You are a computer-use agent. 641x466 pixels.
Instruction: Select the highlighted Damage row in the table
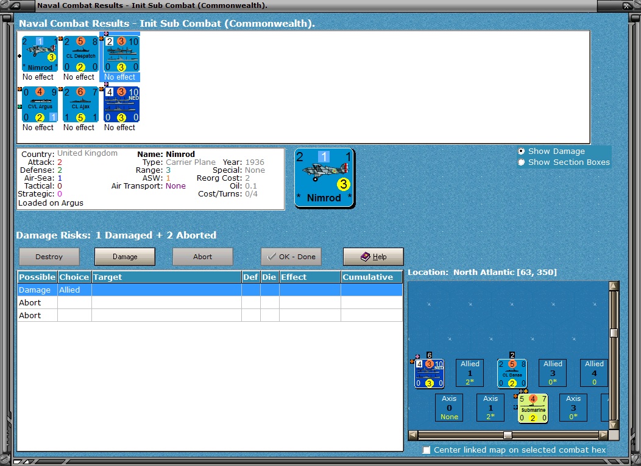point(210,290)
